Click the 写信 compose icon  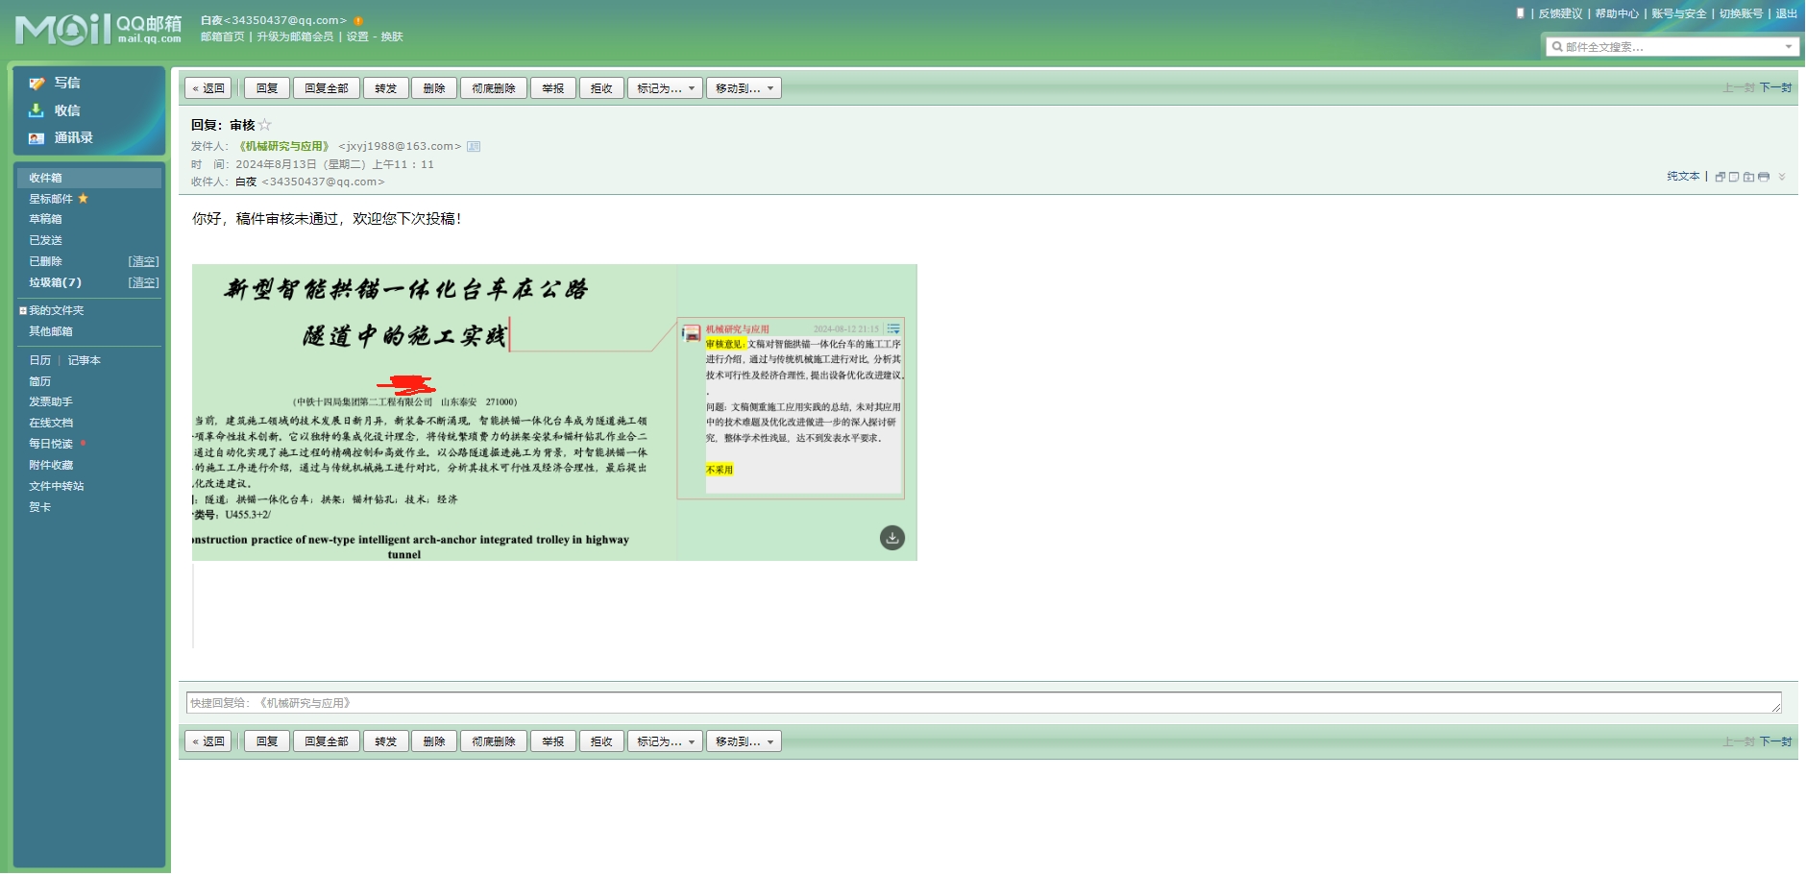pyautogui.click(x=37, y=84)
